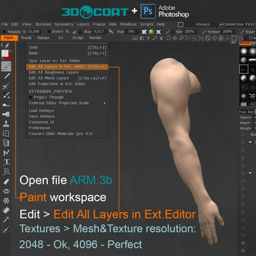256x256 pixels.
Task: Select the Eraser tool in left toolbar
Action: click(x=6, y=181)
